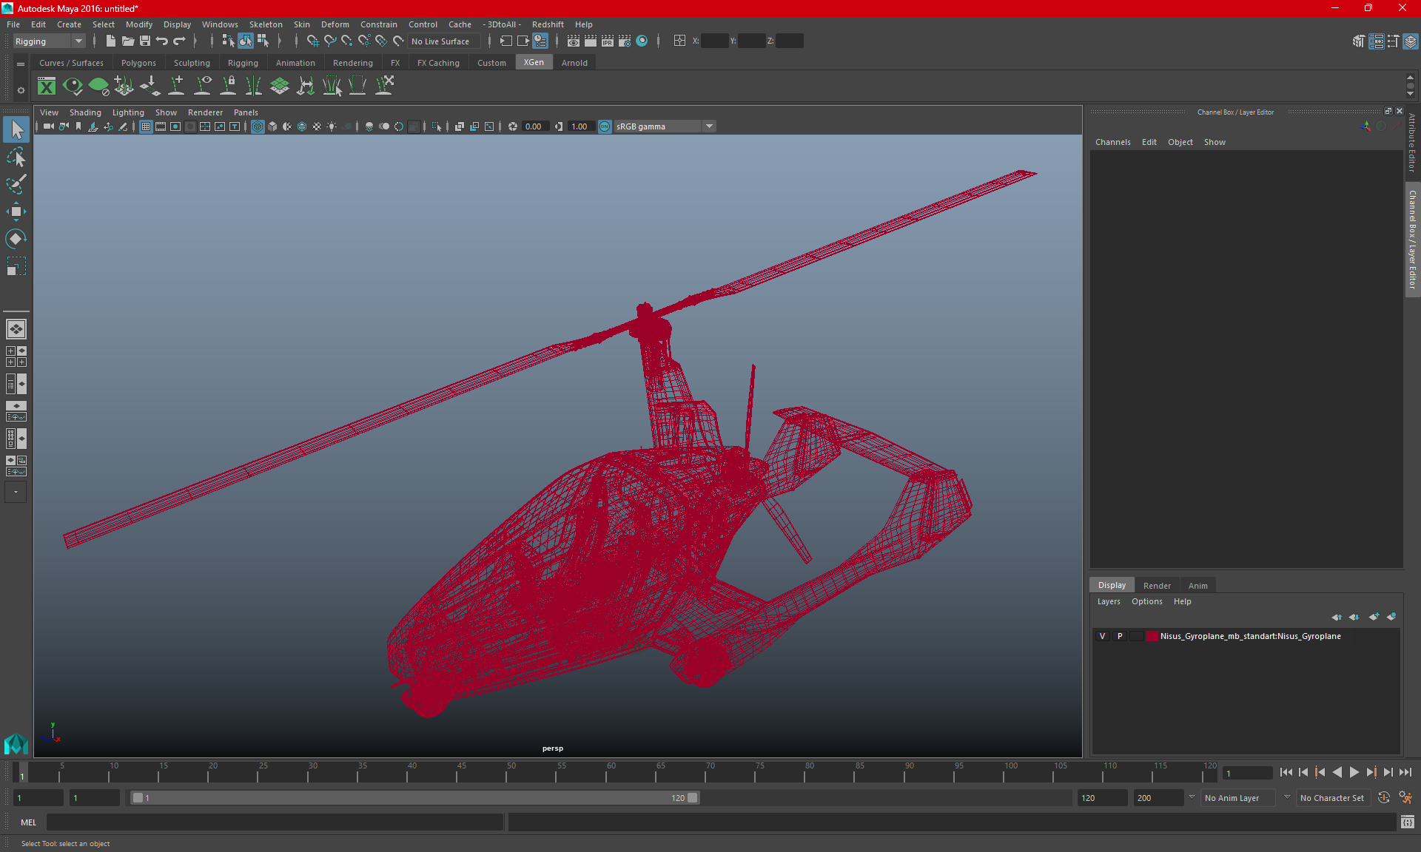The height and width of the screenshot is (852, 1421).
Task: Toggle select by component type icon
Action: coord(262,41)
